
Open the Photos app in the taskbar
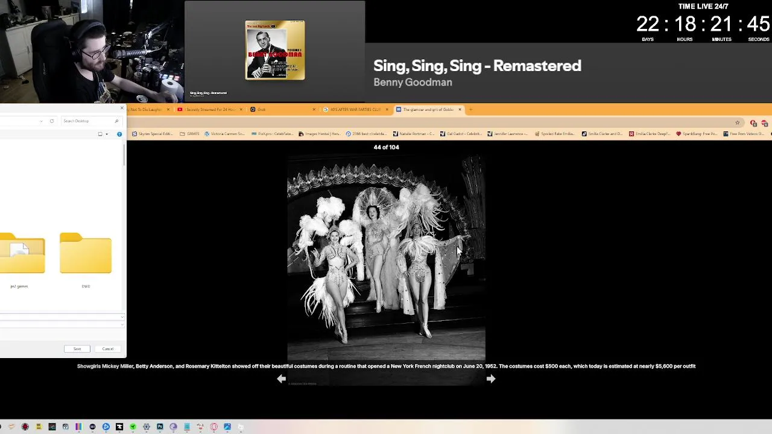pos(227,427)
